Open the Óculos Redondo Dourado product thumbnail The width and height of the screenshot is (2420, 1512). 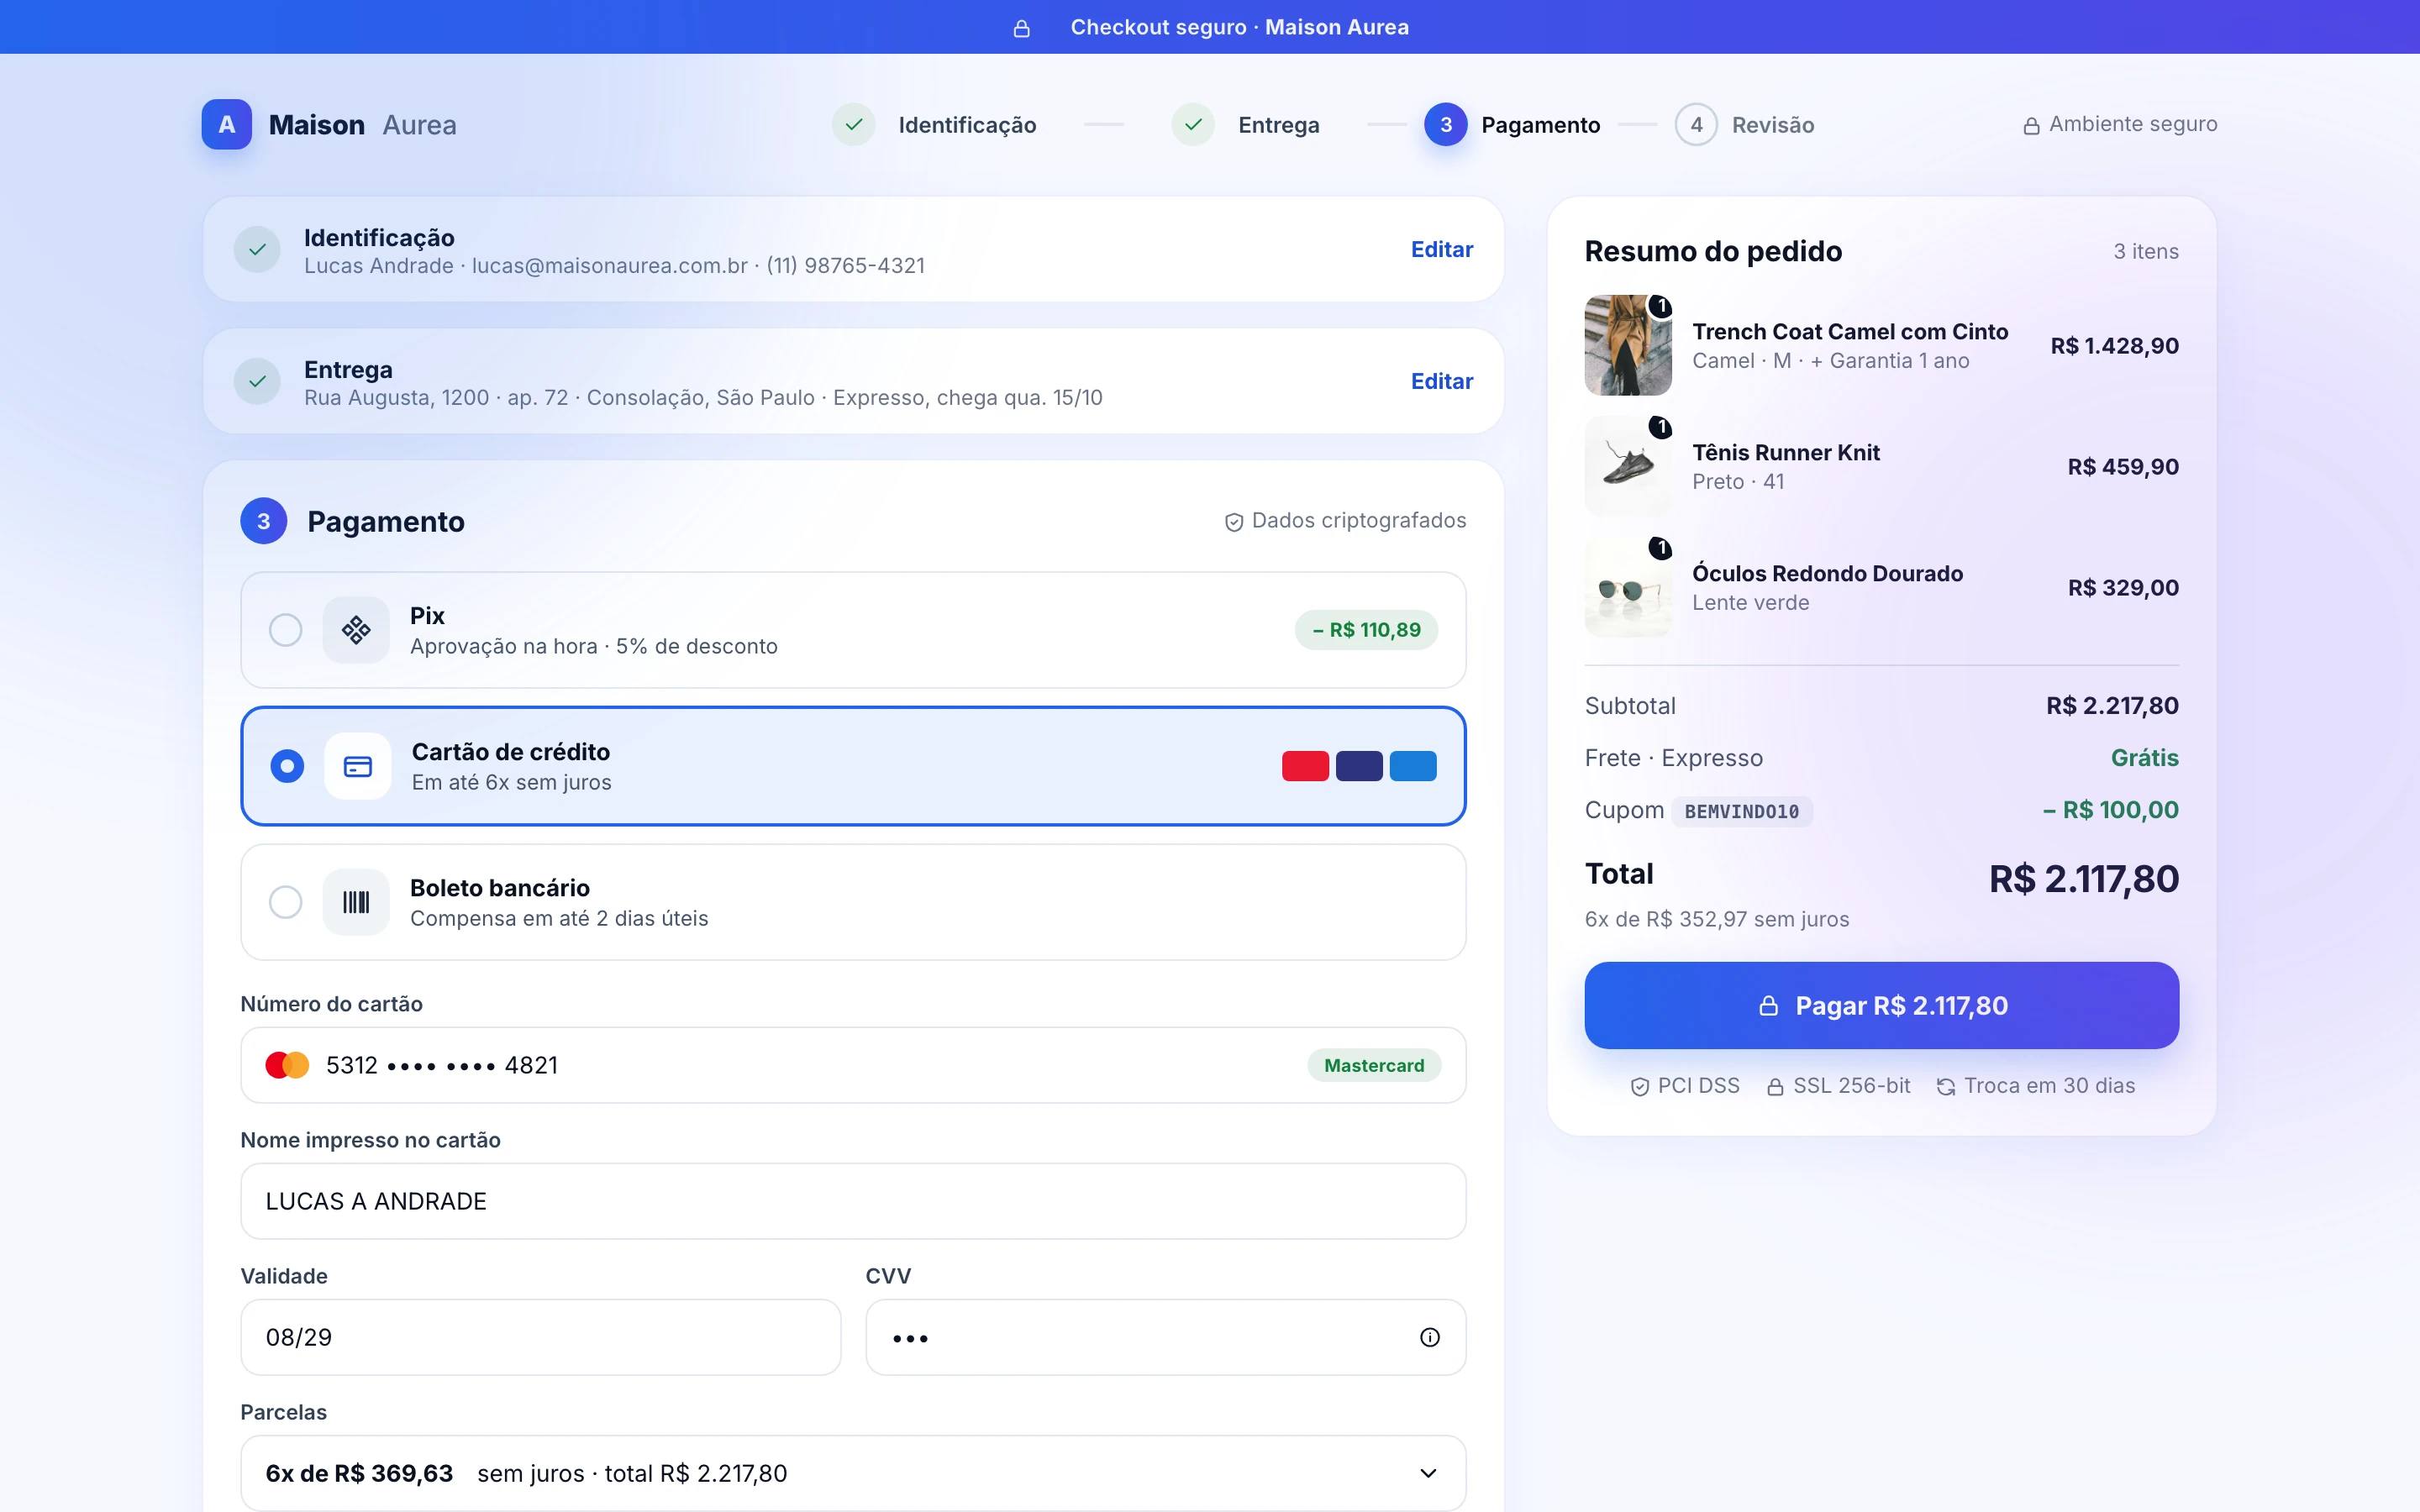click(1628, 587)
